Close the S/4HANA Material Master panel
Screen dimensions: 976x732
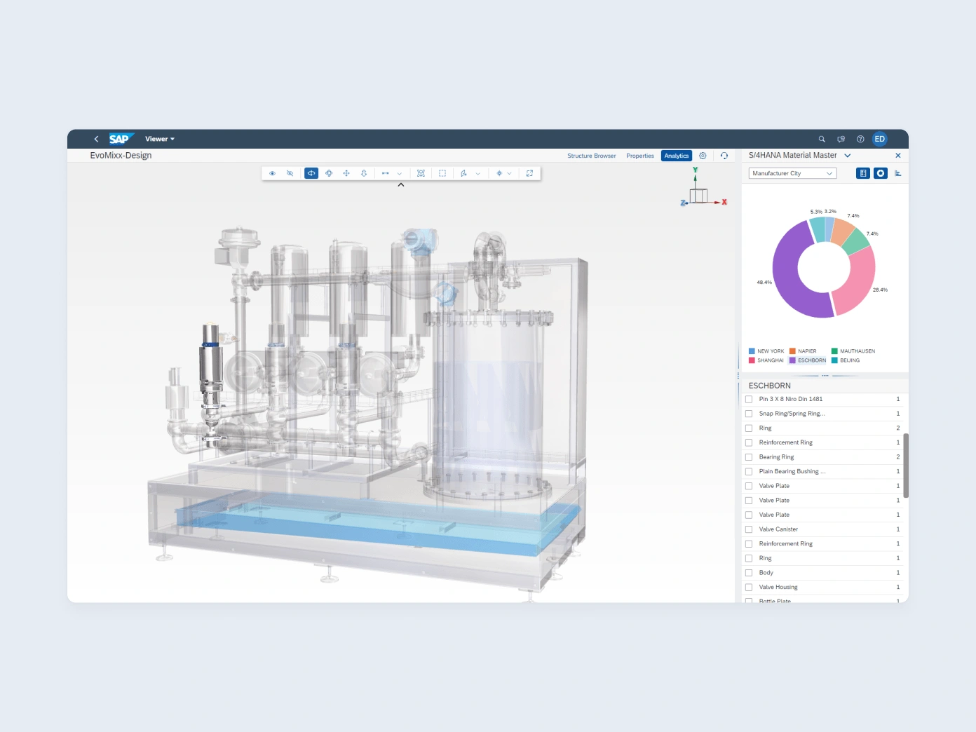[x=898, y=156]
